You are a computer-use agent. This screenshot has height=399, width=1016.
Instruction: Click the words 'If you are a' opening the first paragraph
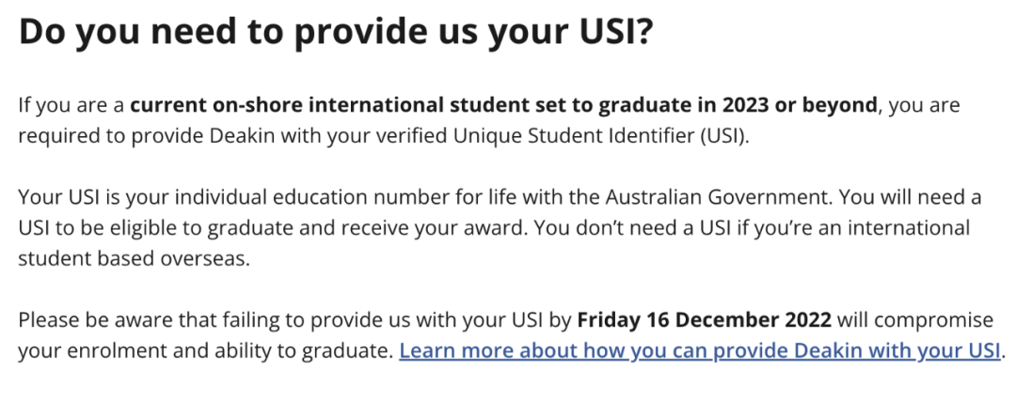(x=71, y=105)
